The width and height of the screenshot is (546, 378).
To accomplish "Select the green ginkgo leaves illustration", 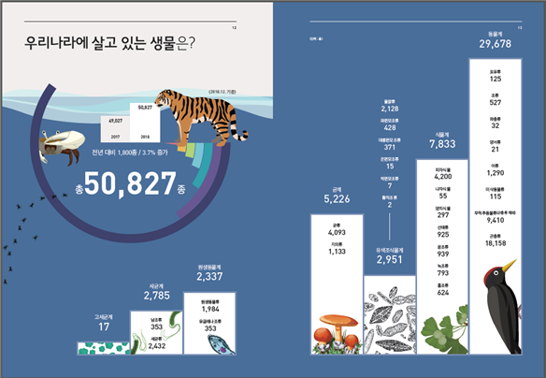I will click(x=445, y=330).
